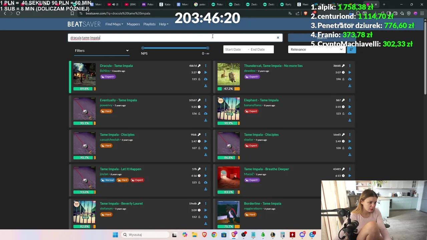The image size is (427, 240).
Task: Download zip for Thundercat No more lies
Action: pos(350,86)
